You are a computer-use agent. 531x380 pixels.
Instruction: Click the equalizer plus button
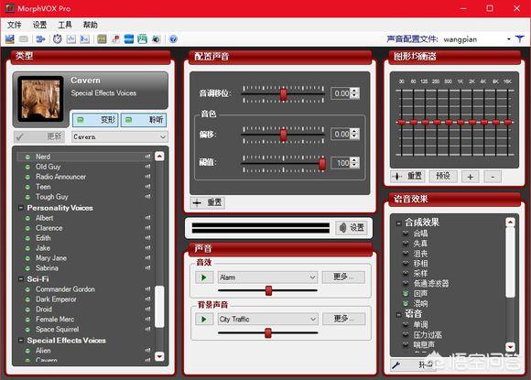coord(471,177)
